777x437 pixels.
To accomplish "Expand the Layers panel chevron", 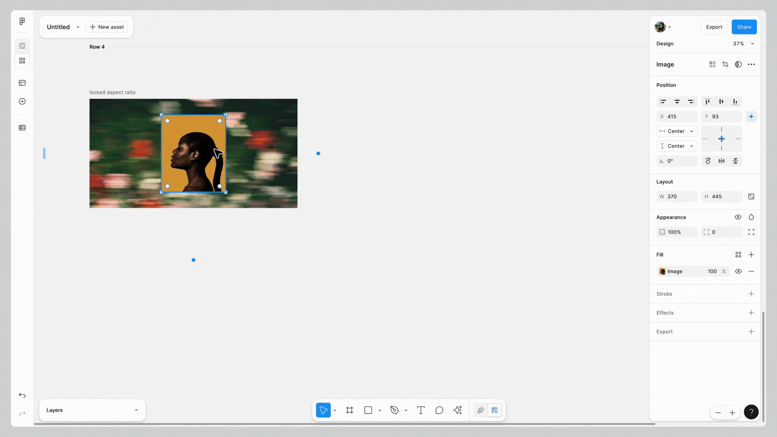I will click(x=136, y=410).
